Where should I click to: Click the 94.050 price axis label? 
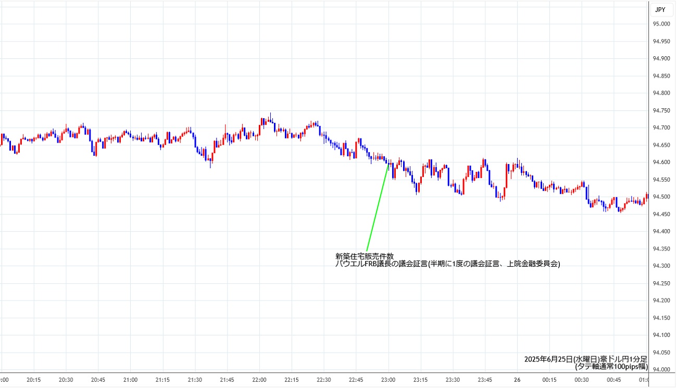(x=662, y=352)
